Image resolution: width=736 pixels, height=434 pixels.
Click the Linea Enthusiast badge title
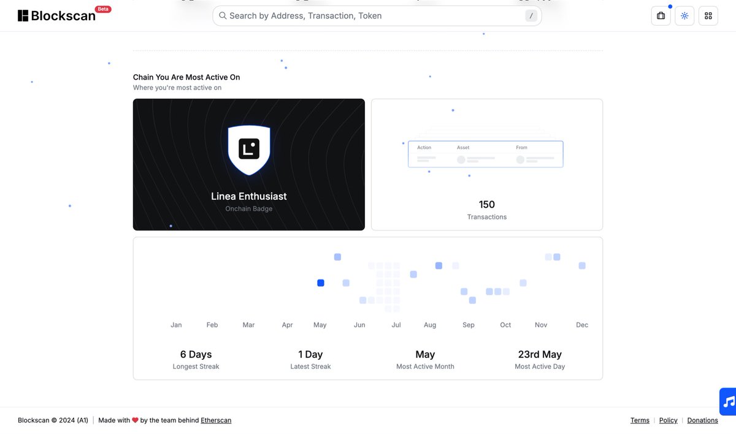249,196
